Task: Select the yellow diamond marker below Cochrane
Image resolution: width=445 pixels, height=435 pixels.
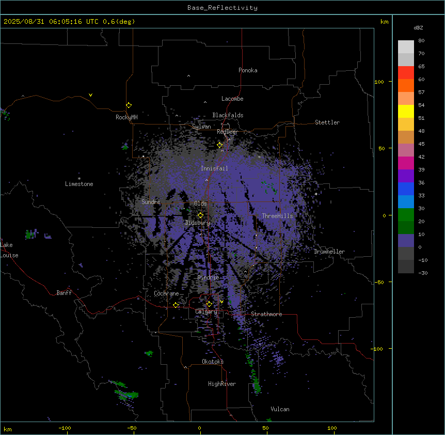Action: click(x=176, y=305)
